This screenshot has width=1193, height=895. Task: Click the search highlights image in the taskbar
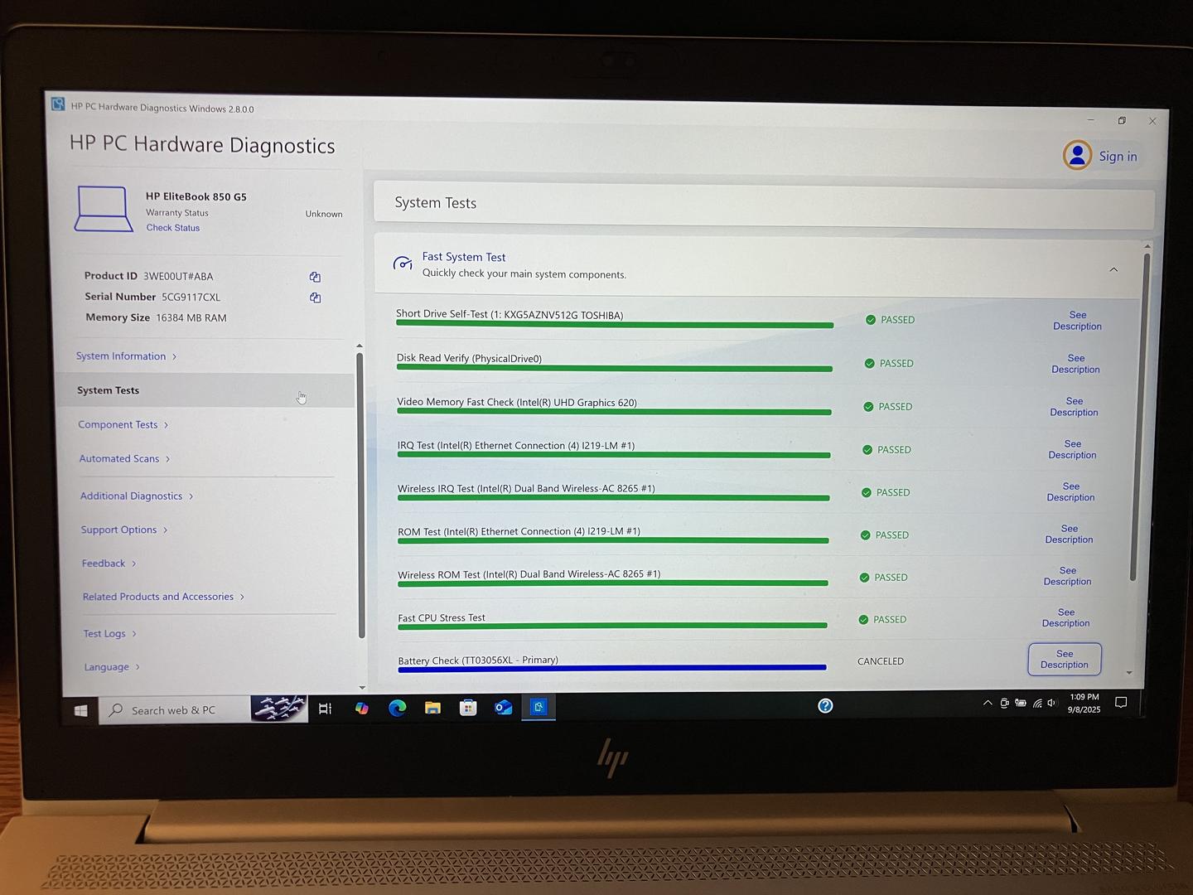pyautogui.click(x=279, y=709)
